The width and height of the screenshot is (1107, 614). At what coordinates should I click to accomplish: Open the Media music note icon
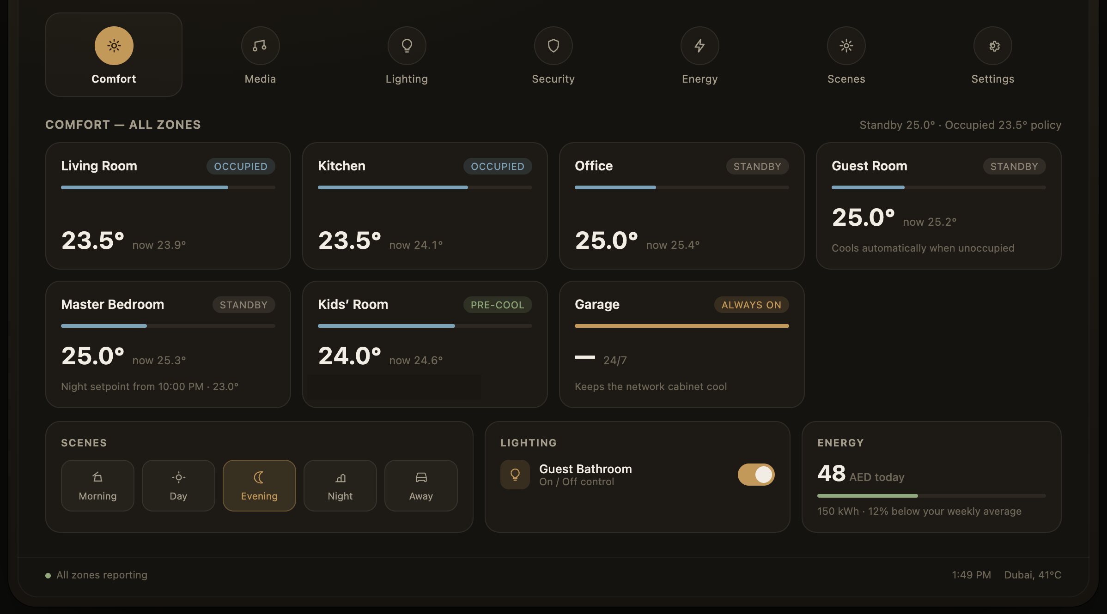coord(260,46)
